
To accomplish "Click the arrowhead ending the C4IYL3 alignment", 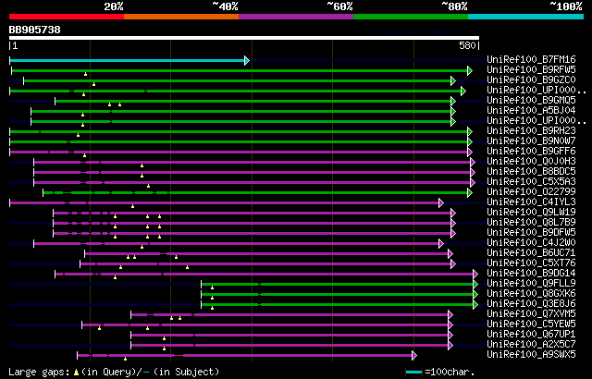I will tap(441, 202).
